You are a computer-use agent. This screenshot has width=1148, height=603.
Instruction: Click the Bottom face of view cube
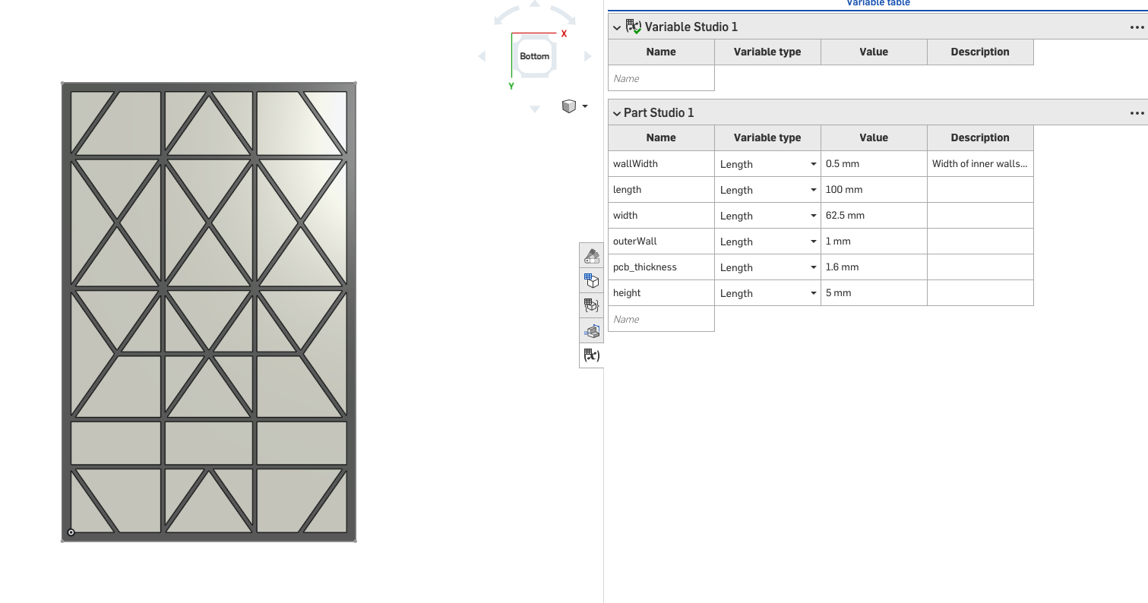pos(535,56)
